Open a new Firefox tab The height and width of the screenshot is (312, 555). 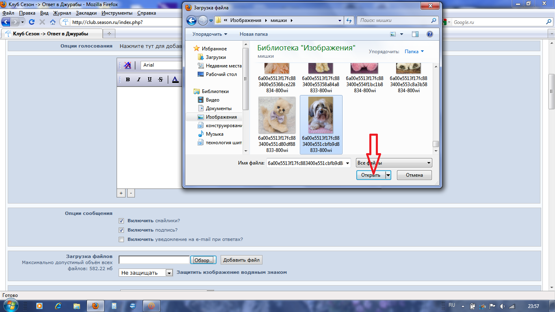point(109,34)
